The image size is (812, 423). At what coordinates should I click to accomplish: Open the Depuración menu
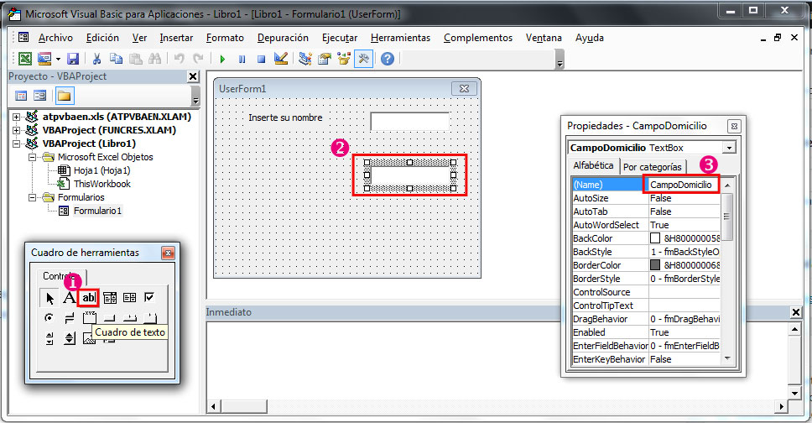(x=283, y=38)
